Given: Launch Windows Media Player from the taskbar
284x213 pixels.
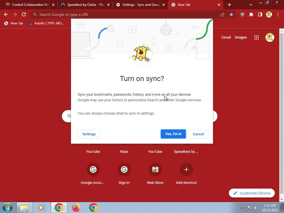Looking at the screenshot, I should (42, 207).
